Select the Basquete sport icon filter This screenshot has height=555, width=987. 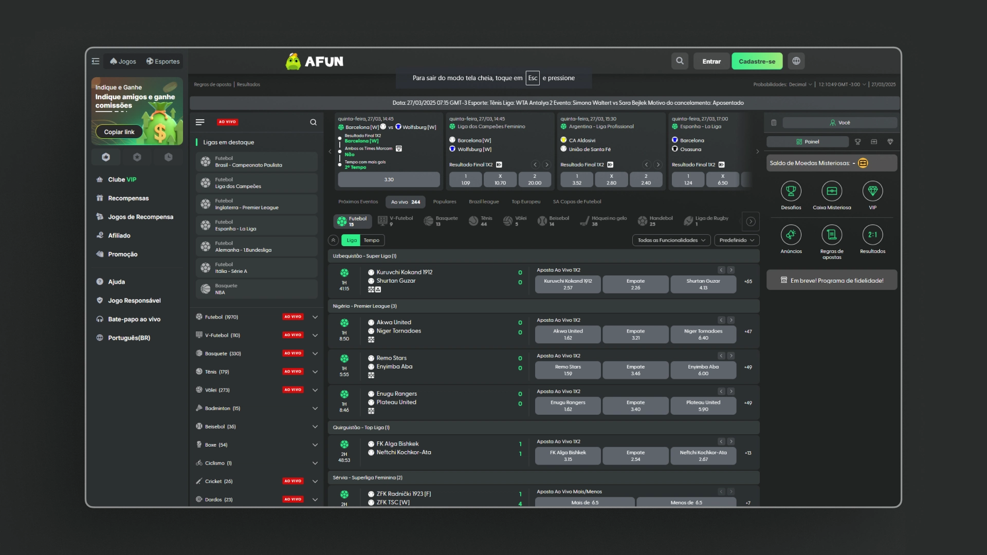tap(441, 221)
